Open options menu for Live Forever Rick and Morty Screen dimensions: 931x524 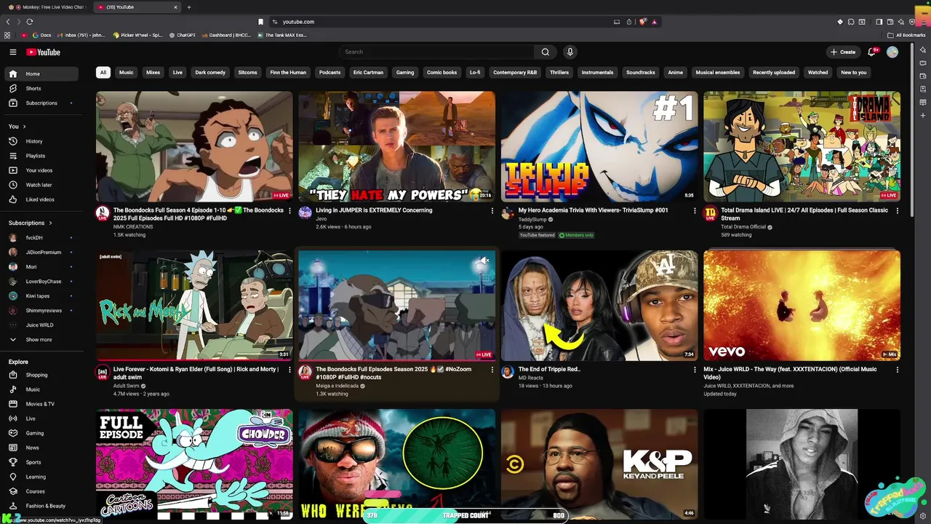(x=289, y=370)
